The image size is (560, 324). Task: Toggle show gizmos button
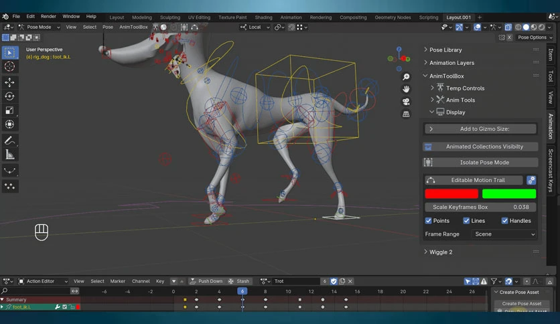tap(460, 27)
